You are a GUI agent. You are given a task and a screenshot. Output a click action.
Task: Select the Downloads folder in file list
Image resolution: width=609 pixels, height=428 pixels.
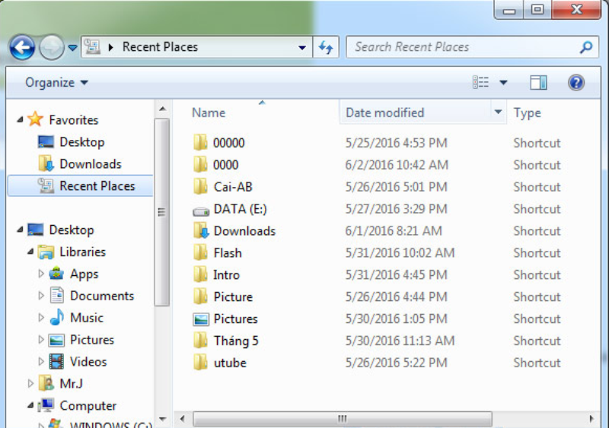point(244,231)
